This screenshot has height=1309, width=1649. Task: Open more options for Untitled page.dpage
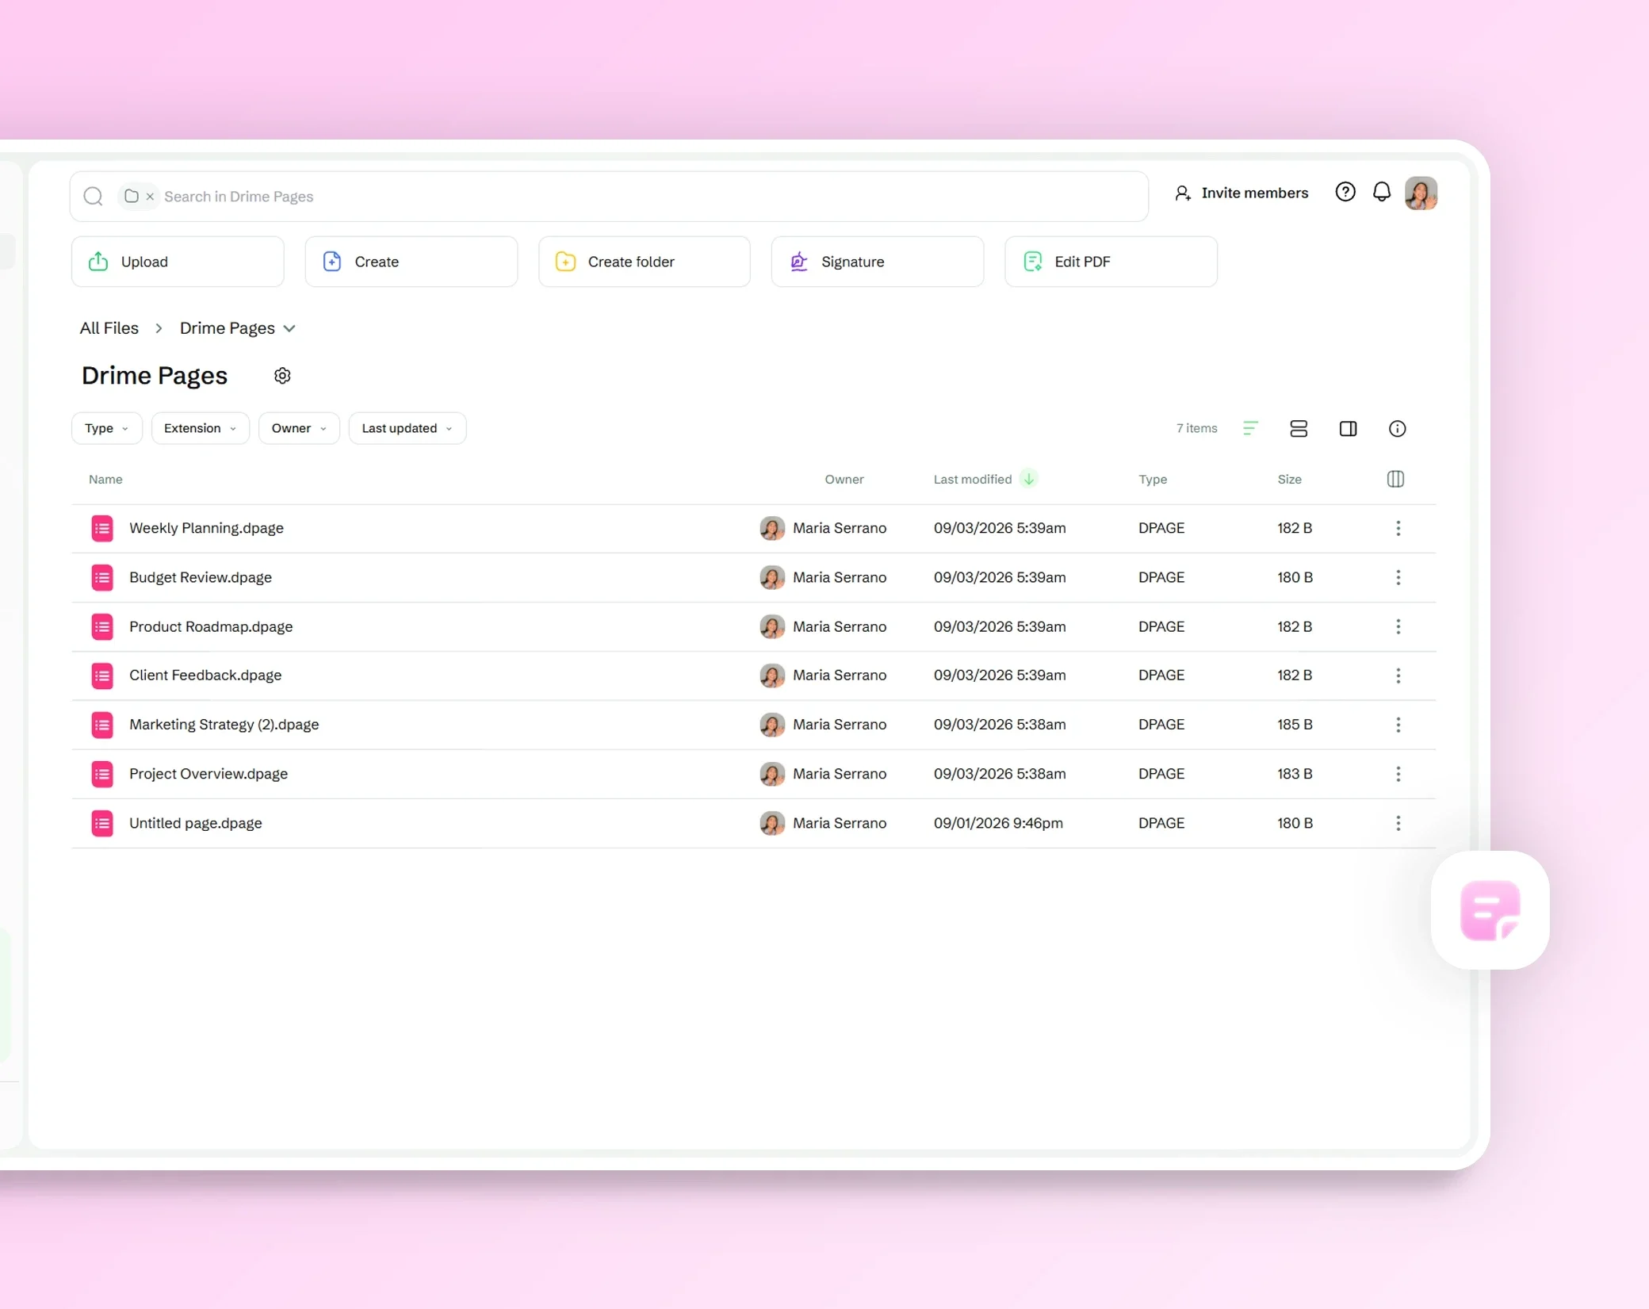[1398, 823]
